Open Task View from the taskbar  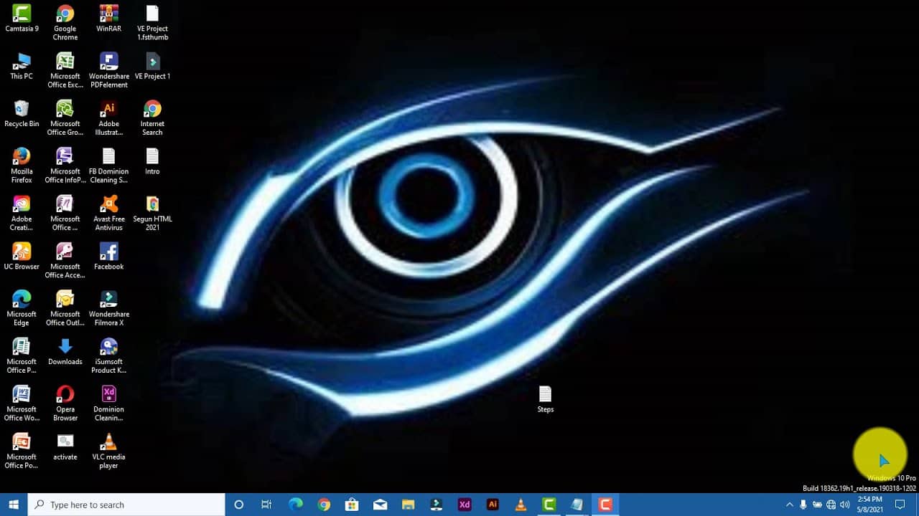pyautogui.click(x=266, y=505)
